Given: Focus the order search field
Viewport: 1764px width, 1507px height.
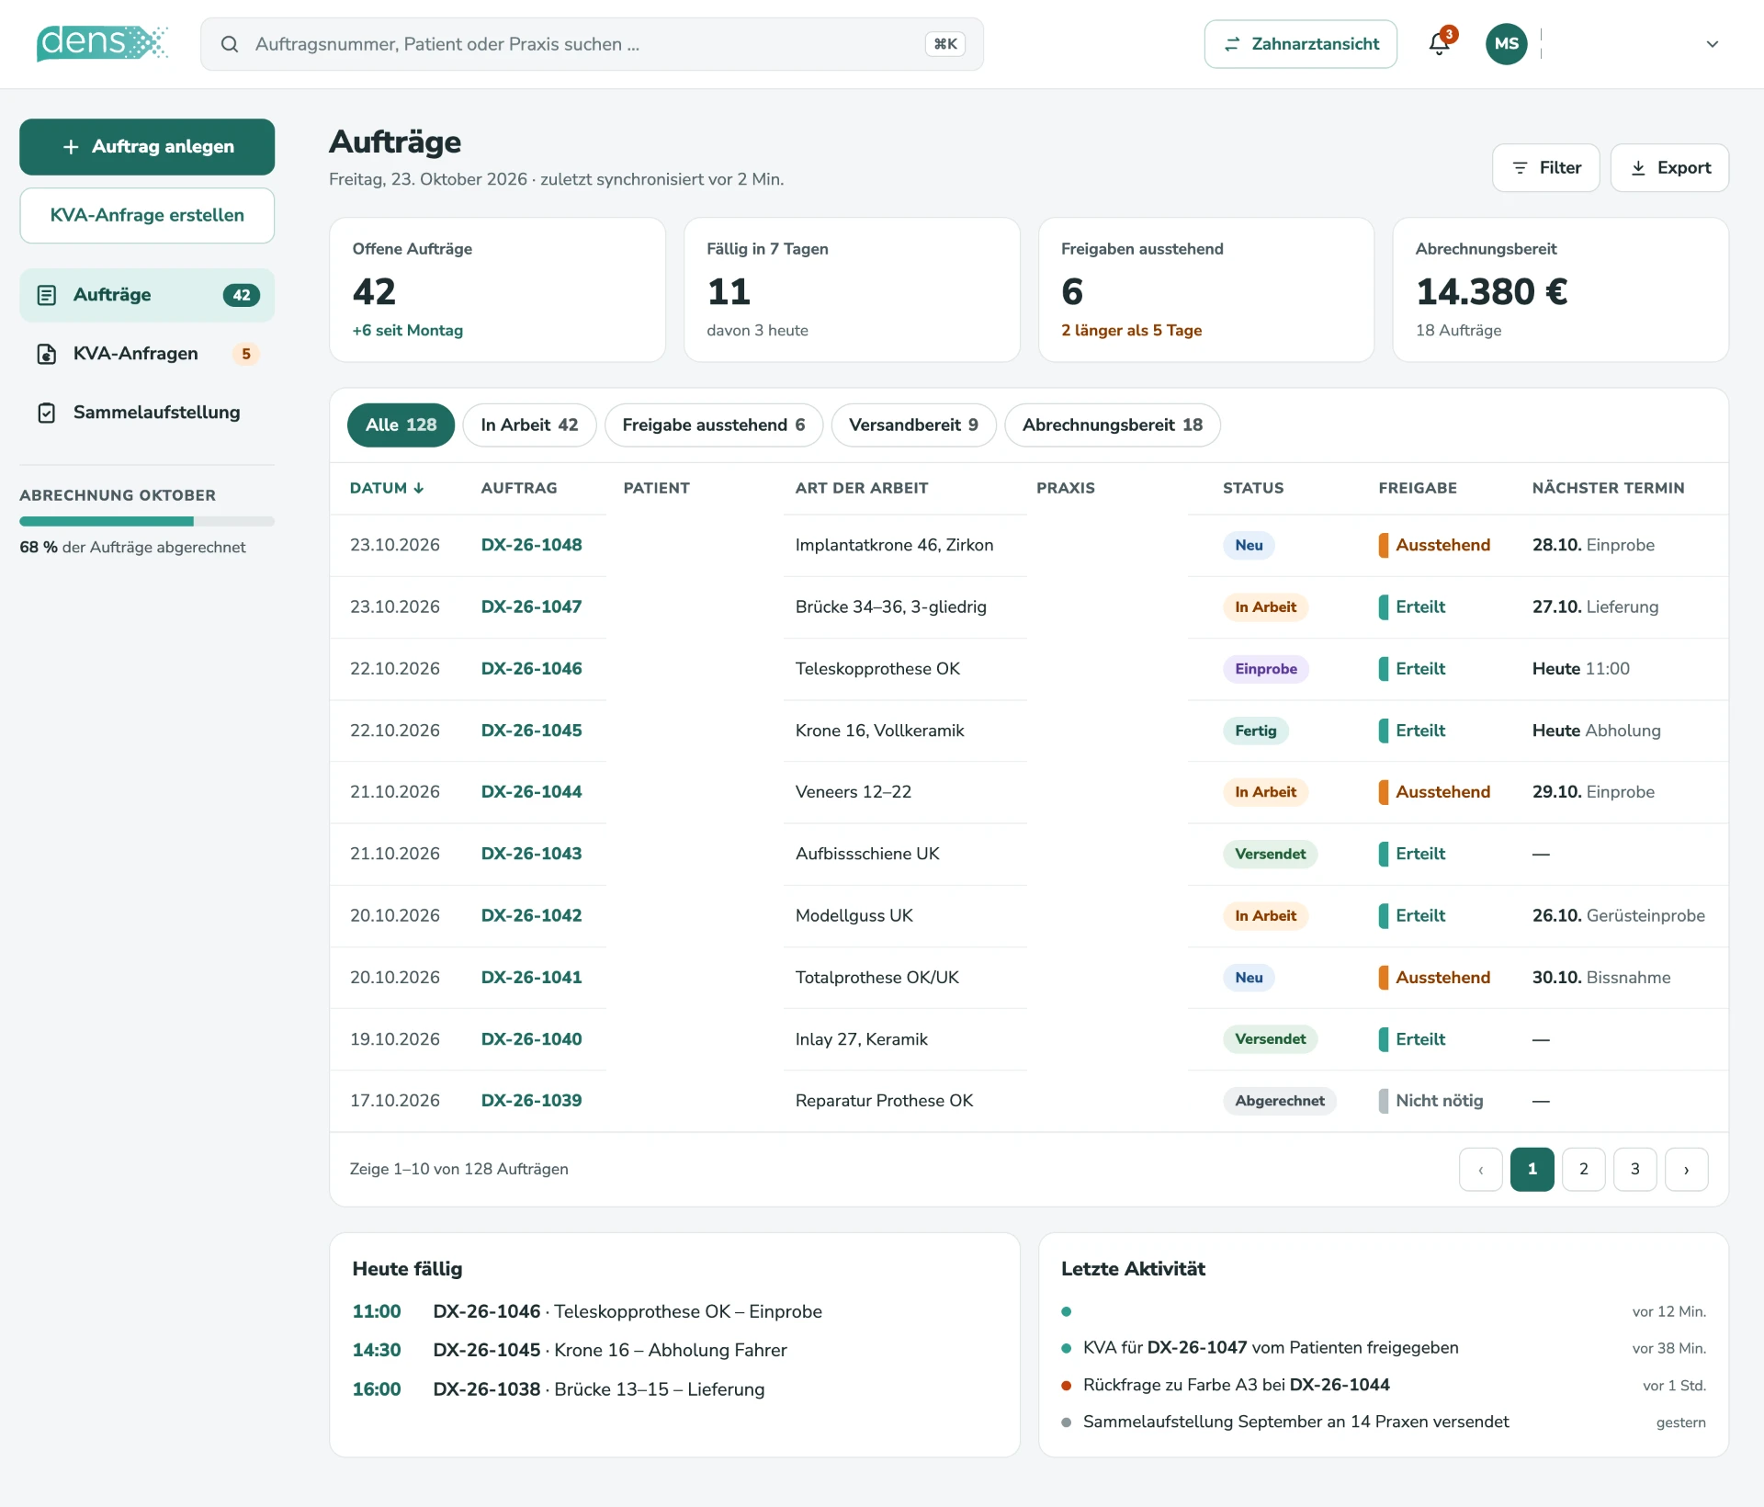Looking at the screenshot, I should click(592, 44).
